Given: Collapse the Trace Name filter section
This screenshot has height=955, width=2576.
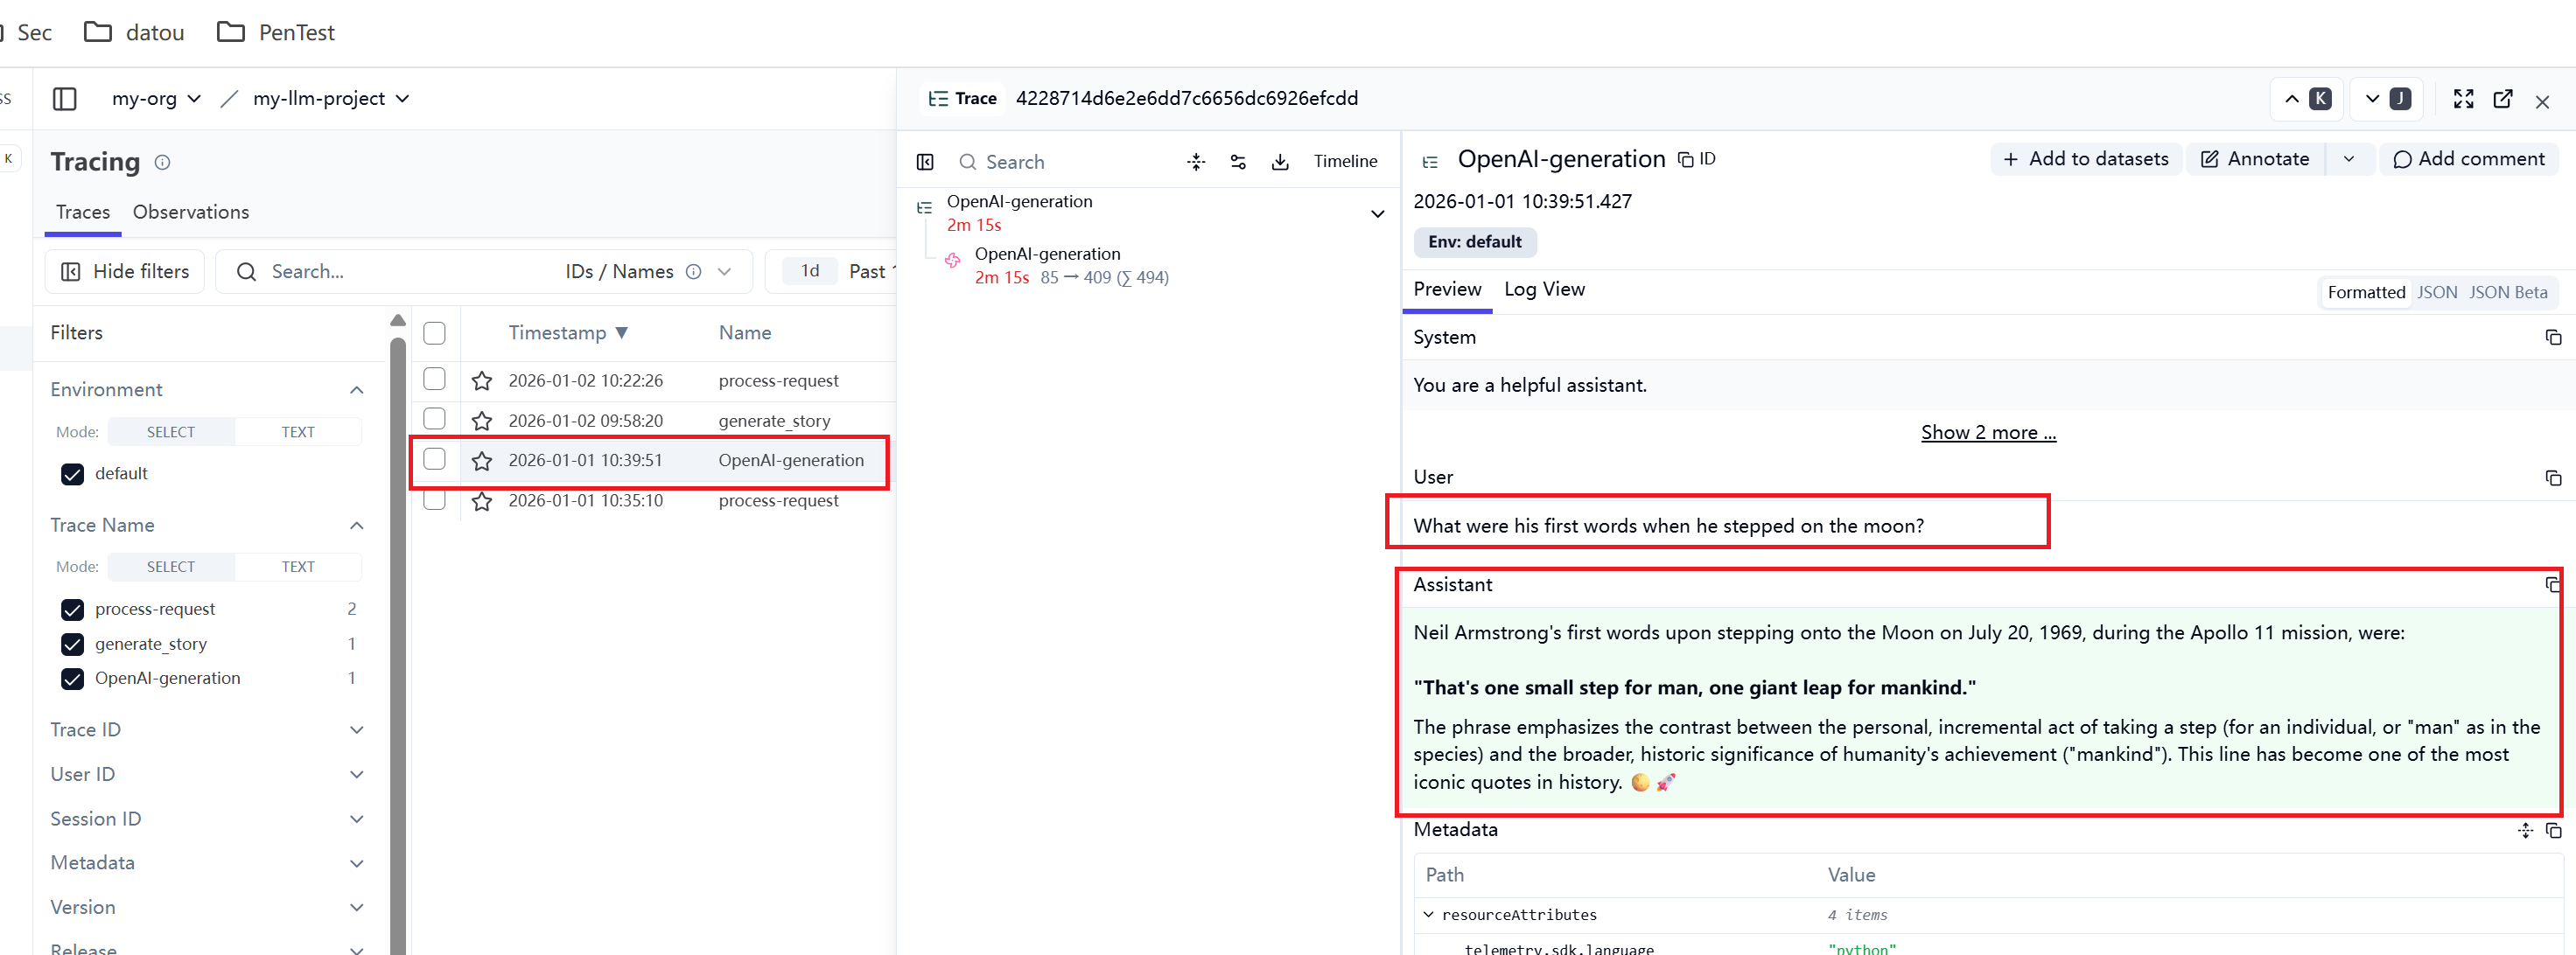Looking at the screenshot, I should tap(356, 526).
